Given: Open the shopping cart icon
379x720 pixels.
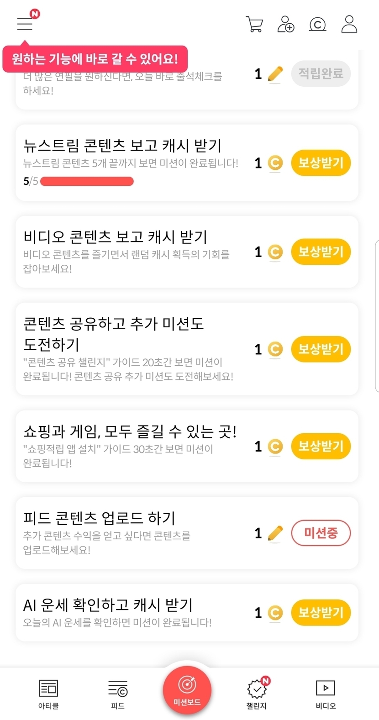Looking at the screenshot, I should pos(254,24).
